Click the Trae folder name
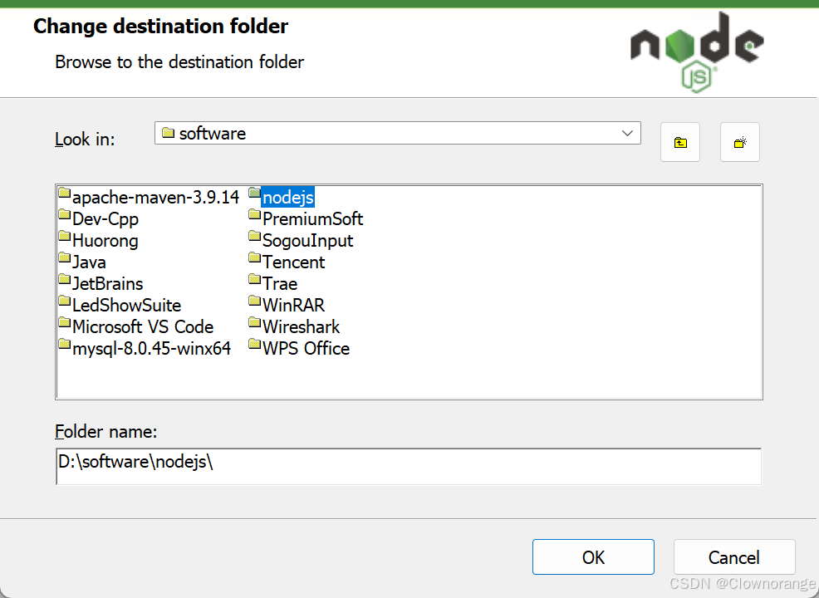The height and width of the screenshot is (598, 819). click(280, 283)
